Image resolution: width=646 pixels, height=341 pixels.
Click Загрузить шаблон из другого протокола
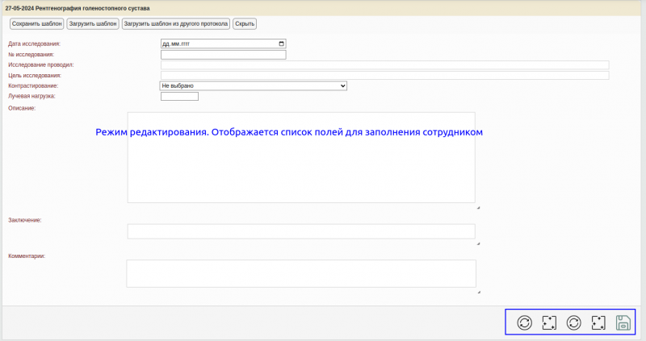pyautogui.click(x=176, y=23)
